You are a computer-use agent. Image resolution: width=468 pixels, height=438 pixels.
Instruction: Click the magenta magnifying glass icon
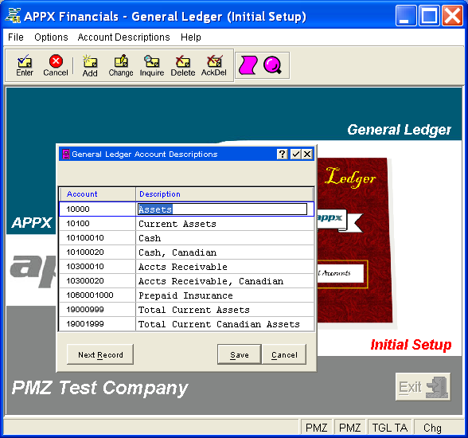272,65
